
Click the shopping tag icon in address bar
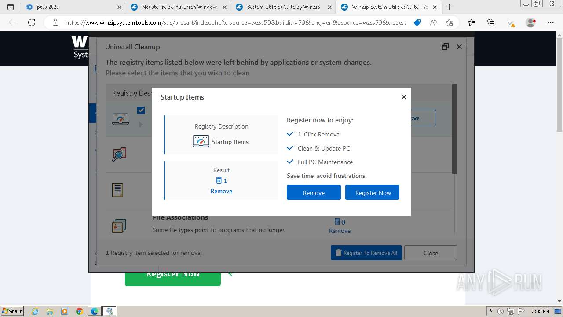coord(417,22)
